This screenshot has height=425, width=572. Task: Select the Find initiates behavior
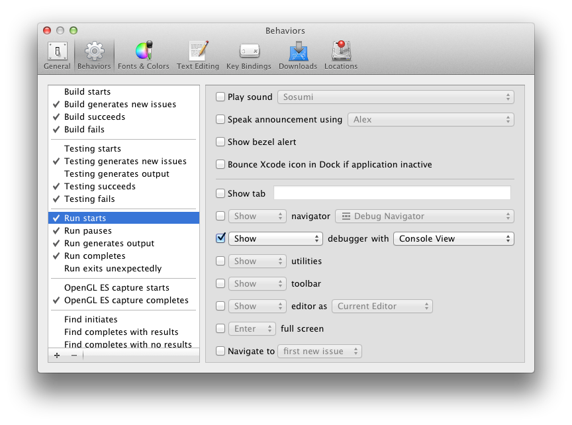point(124,320)
